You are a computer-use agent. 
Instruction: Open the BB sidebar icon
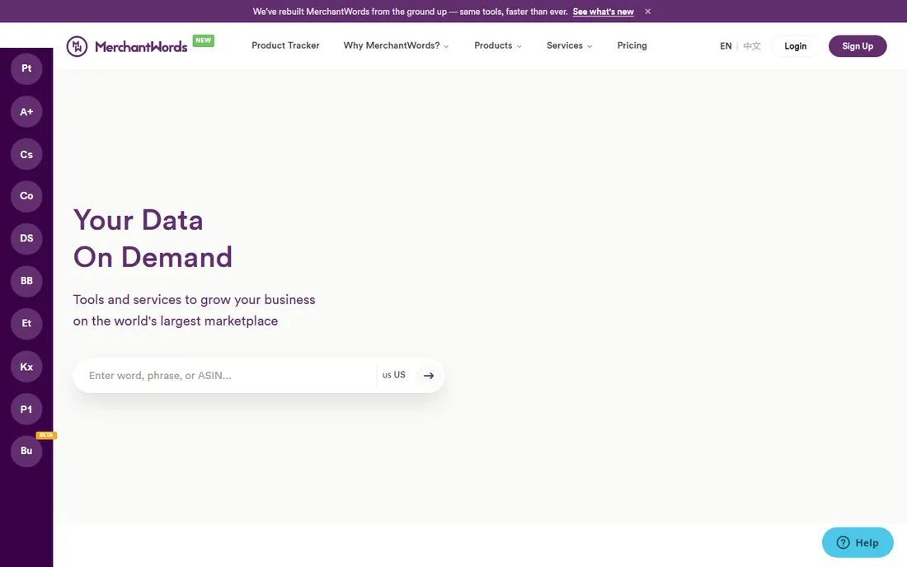(26, 281)
